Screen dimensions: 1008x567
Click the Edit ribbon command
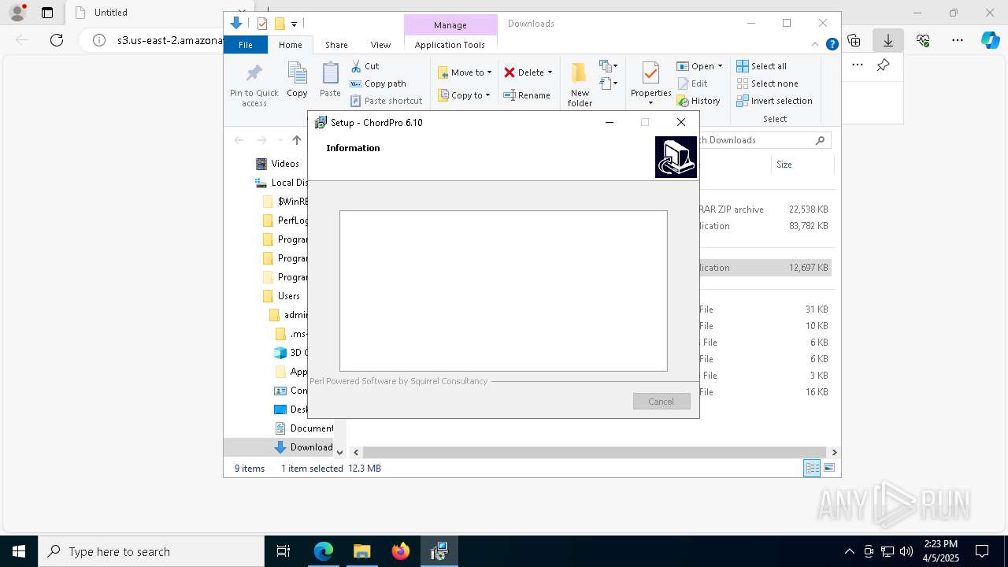[692, 83]
